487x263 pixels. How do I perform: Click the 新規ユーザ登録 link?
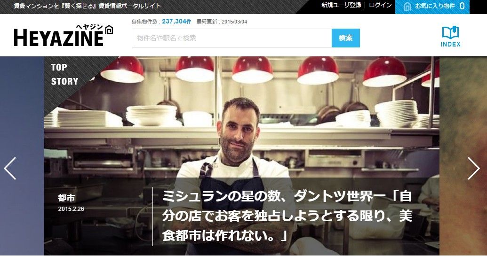(x=341, y=5)
